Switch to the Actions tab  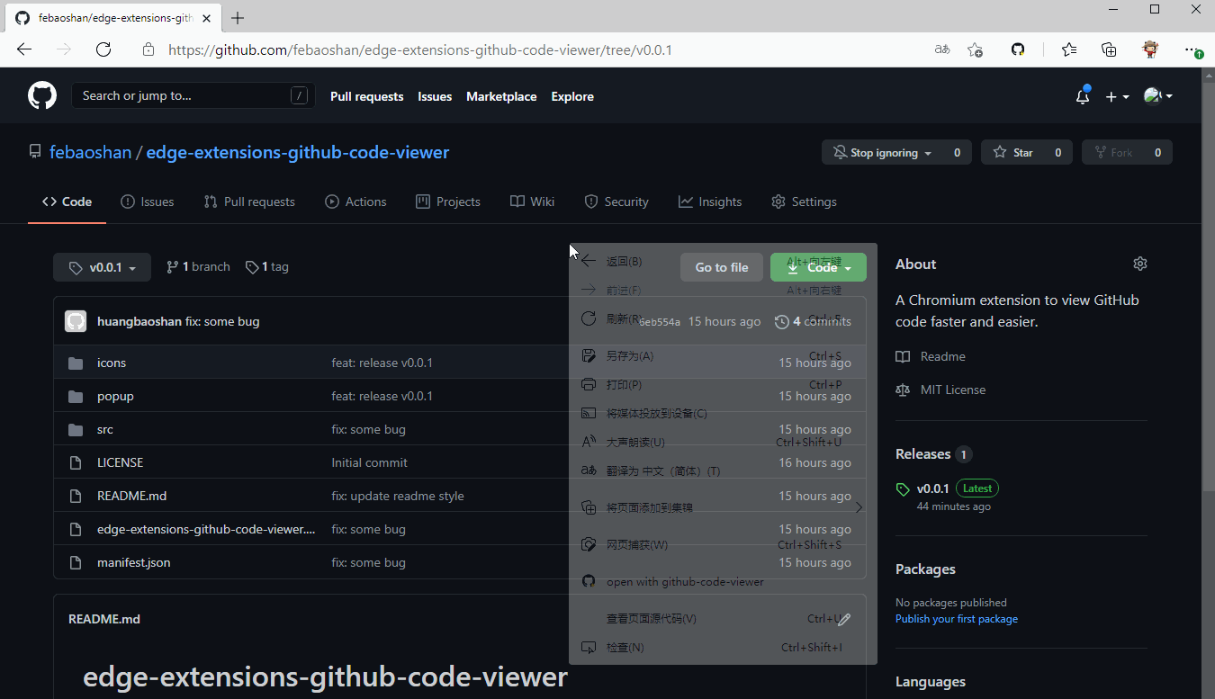click(355, 202)
